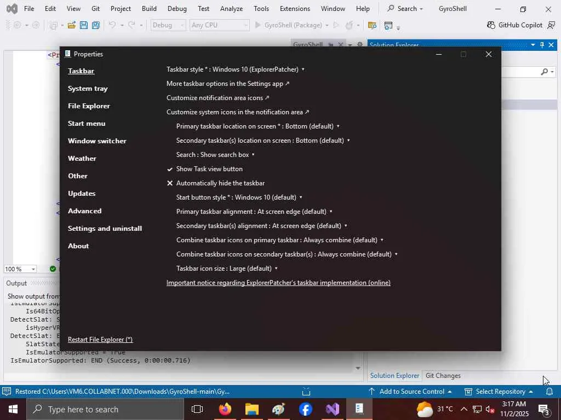Open the 100 % zoom combo box
This screenshot has height=420, width=561.
pyautogui.click(x=20, y=269)
